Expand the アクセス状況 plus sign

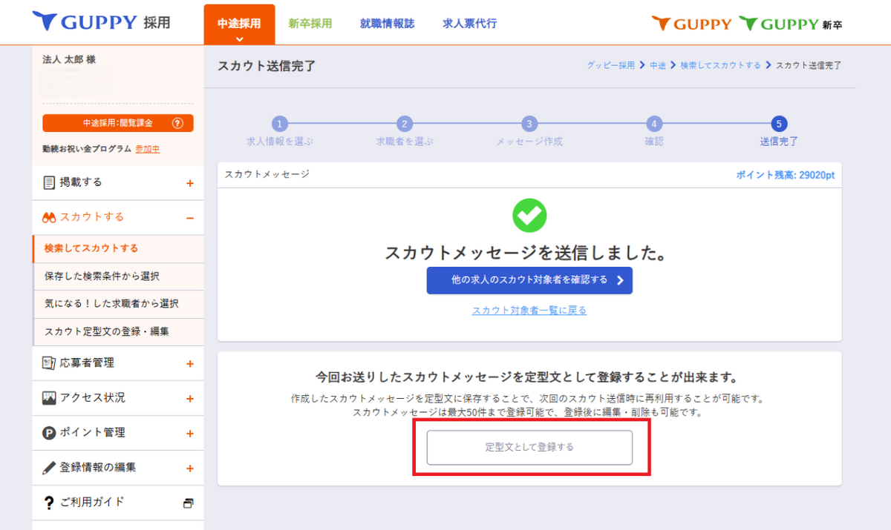(190, 399)
